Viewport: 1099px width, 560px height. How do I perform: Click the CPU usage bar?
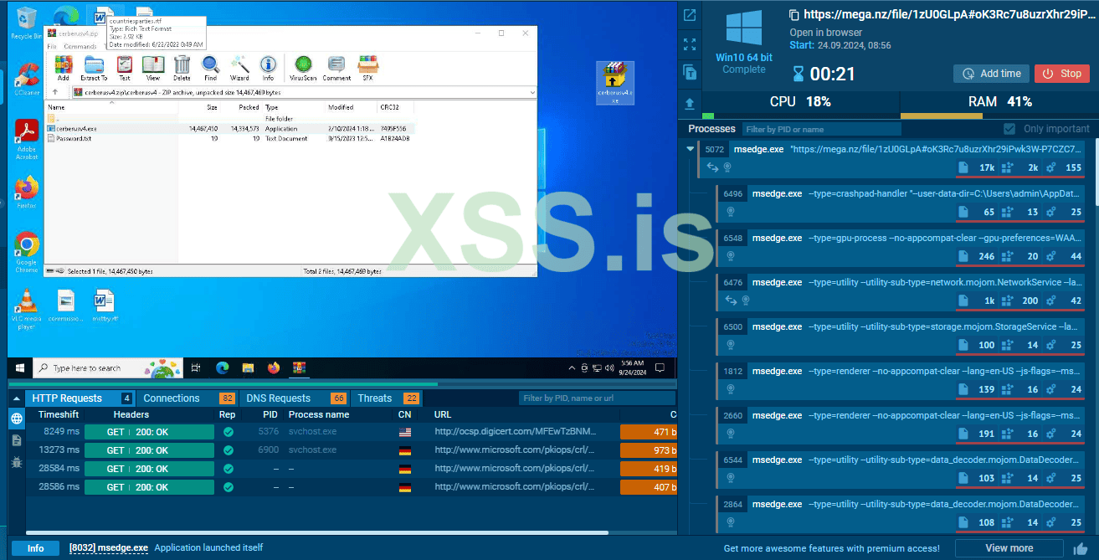click(799, 116)
